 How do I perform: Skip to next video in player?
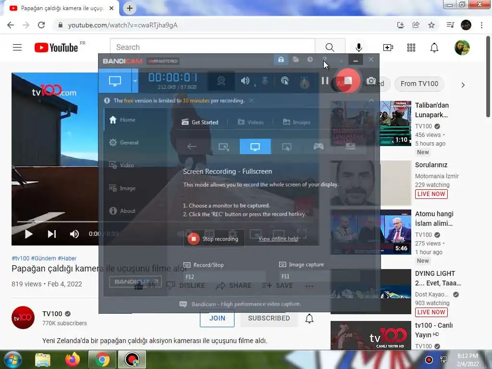tap(52, 234)
